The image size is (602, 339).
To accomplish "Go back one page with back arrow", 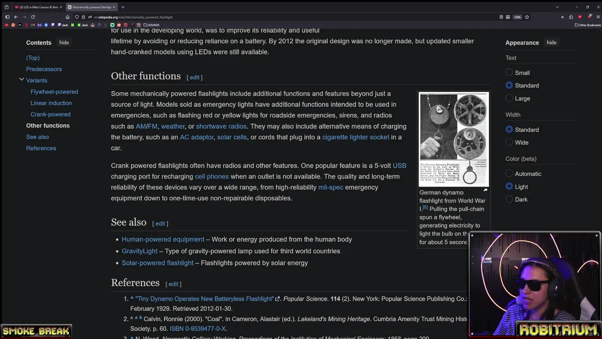I will pos(16,17).
